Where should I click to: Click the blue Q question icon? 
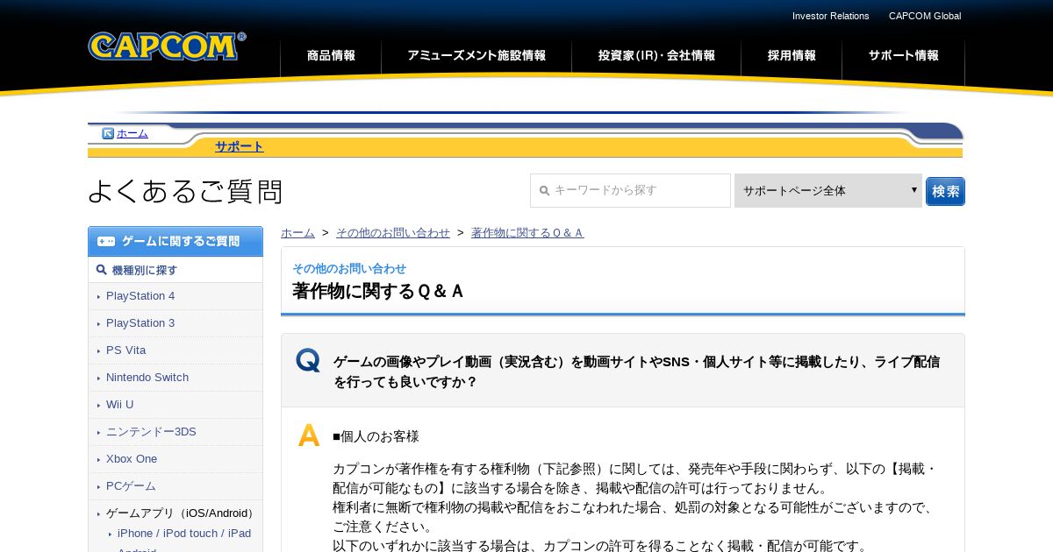[x=308, y=360]
